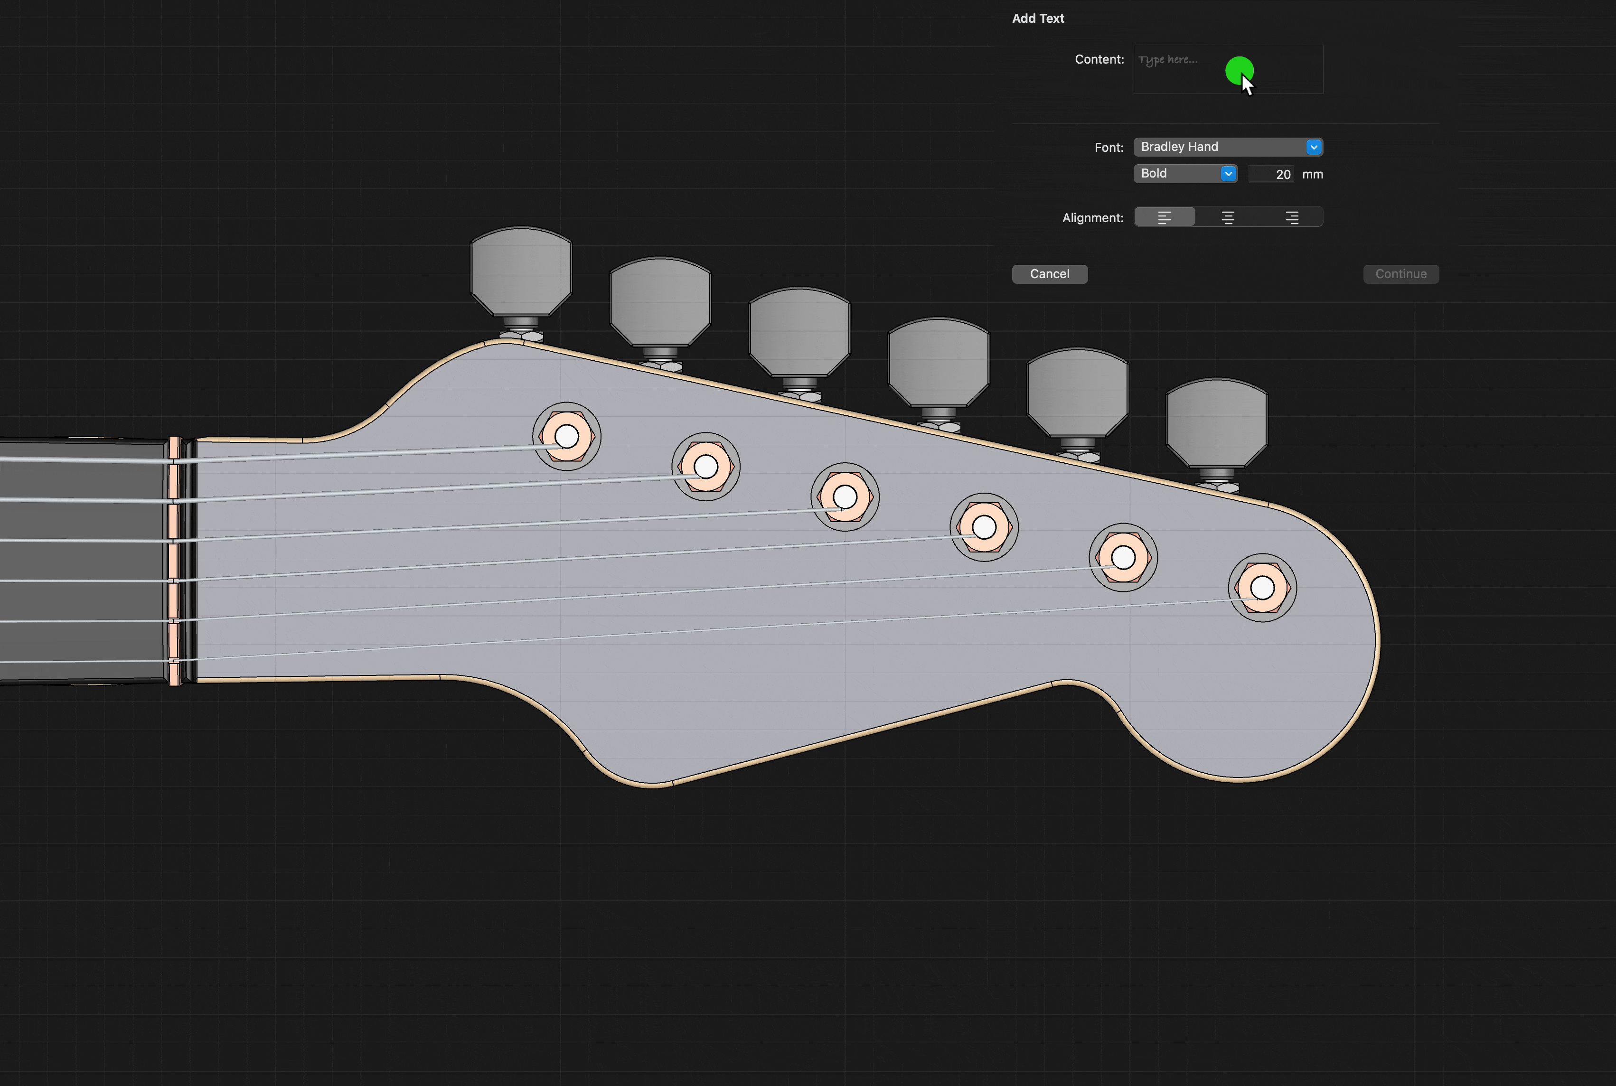This screenshot has width=1616, height=1086.
Task: Click the Continue button
Action: pos(1400,273)
